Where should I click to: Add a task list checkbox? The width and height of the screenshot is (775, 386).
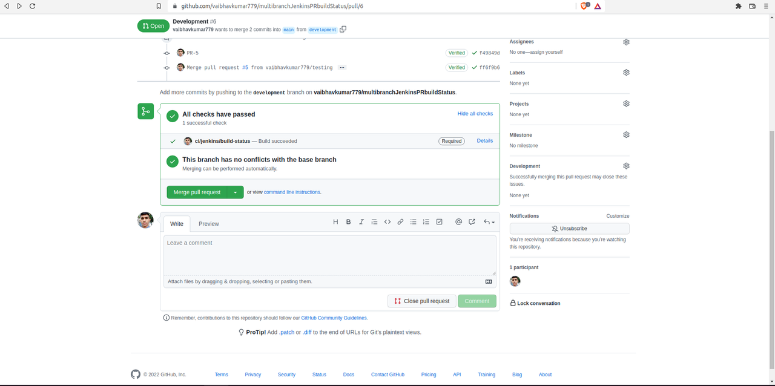[440, 222]
